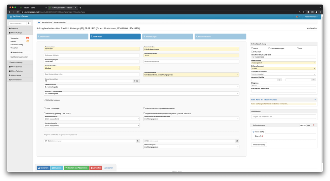
Task: Remove the Eisen requirement with red X
Action: pos(263,136)
